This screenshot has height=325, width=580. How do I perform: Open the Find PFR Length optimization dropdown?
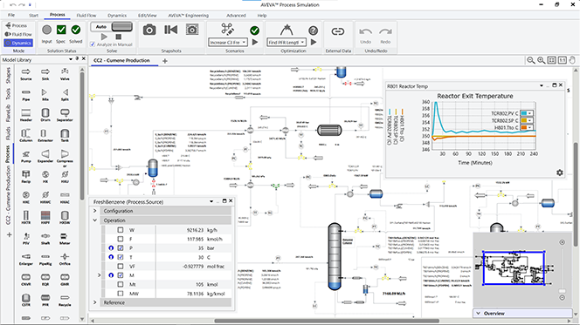point(302,43)
